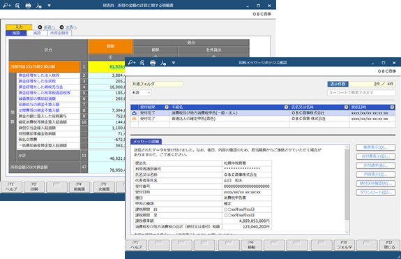Image resolution: width=401 pixels, height=259 pixels.
Task: Click the scroll-down arrow of the message detail pane
Action: (x=347, y=232)
